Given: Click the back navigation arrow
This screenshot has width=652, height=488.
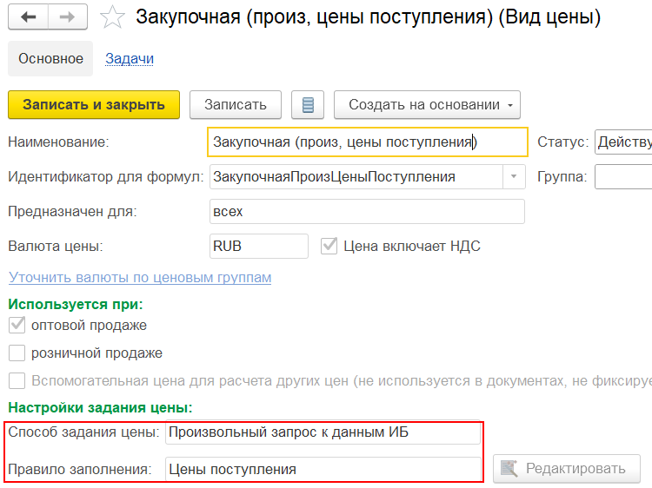Looking at the screenshot, I should 29,16.
